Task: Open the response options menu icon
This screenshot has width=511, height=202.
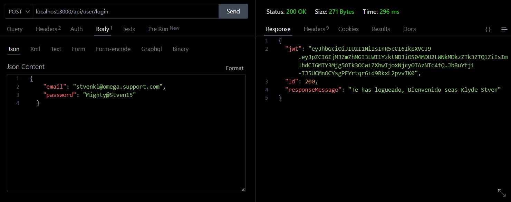Action: (x=504, y=30)
